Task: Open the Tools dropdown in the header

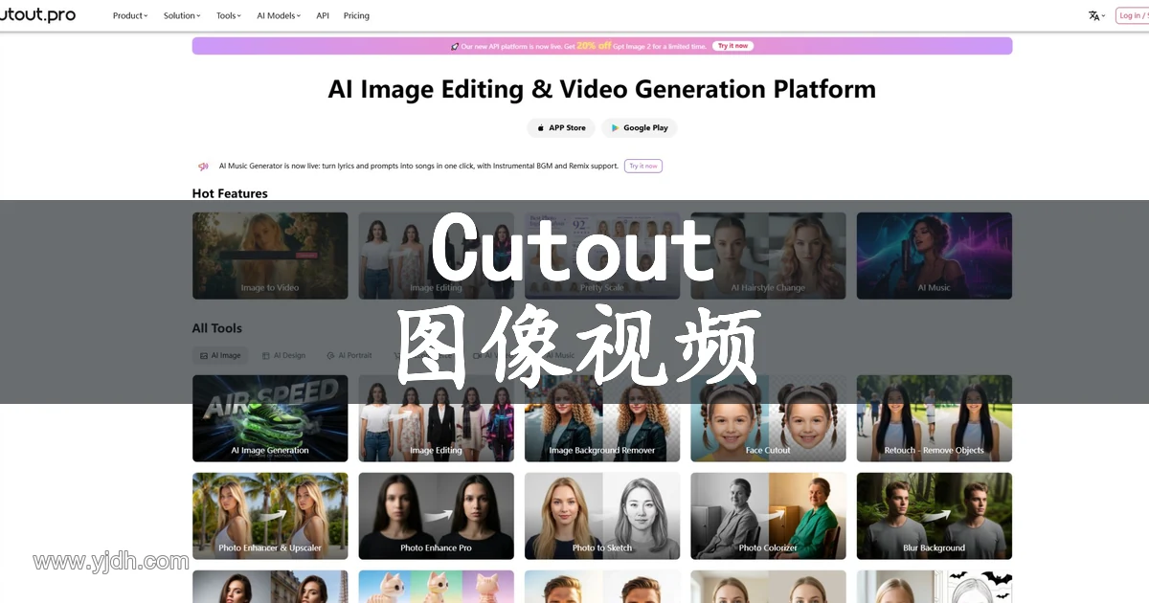Action: click(x=230, y=16)
